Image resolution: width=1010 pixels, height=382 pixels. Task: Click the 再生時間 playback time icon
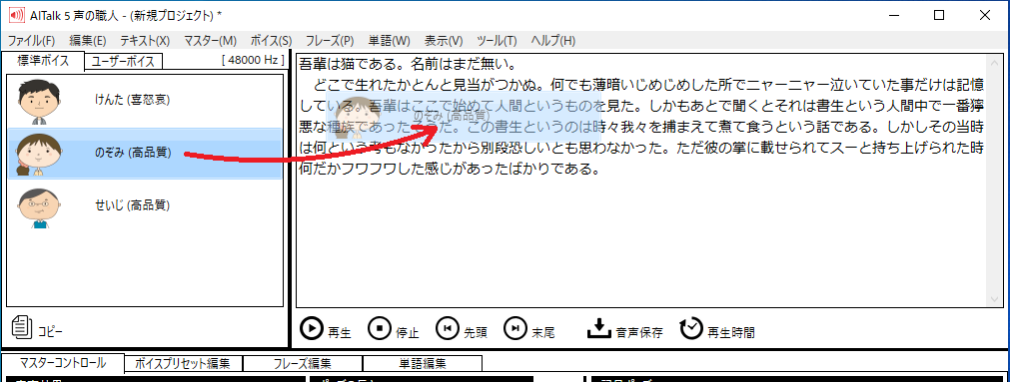coord(691,328)
